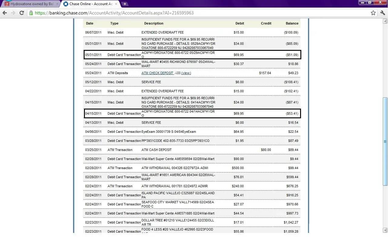Screen dimensions: 388x242
Task: Switch to the Hydroxatone owned by Bel tab
Action: [30, 4]
